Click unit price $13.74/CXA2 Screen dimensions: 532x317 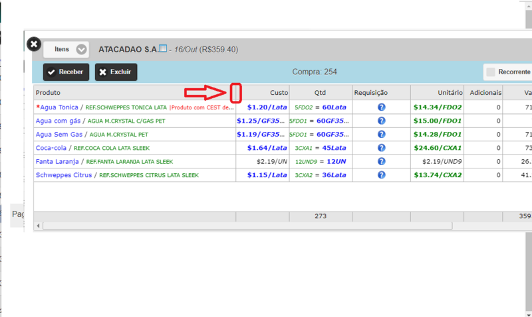pyautogui.click(x=438, y=175)
